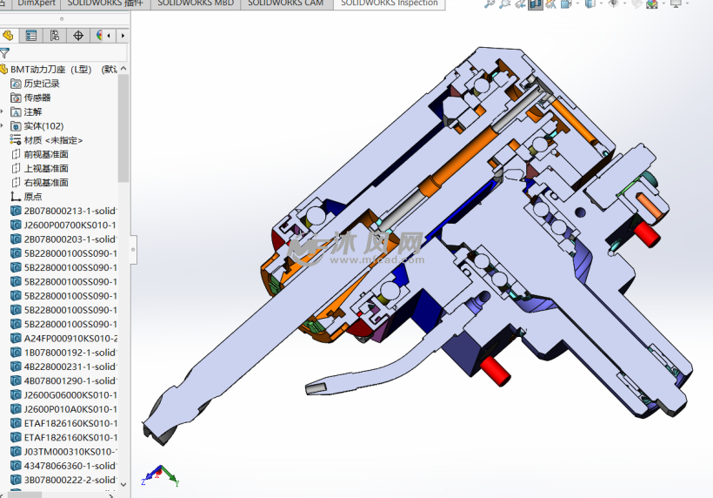Switch to the PropertyManager tab icon
Viewport: 713px width, 498px height.
[x=31, y=36]
